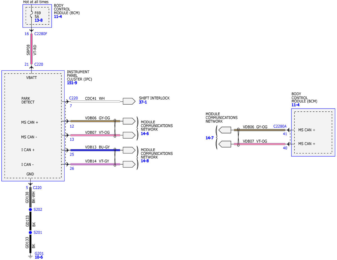Click the S202 splice dot
Image resolution: width=337 pixels, height=260 pixels.
[30, 210]
